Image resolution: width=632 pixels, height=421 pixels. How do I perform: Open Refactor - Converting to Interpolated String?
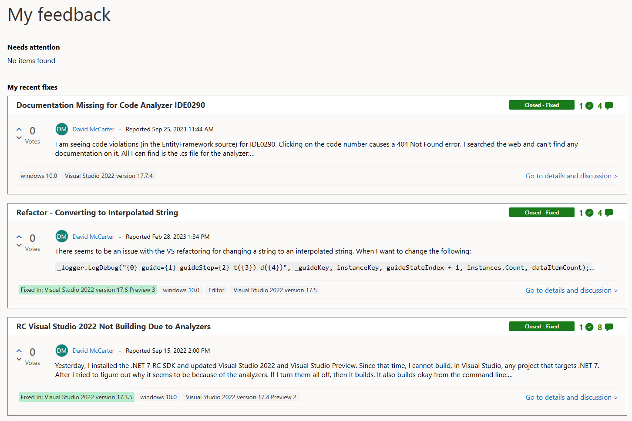point(97,213)
